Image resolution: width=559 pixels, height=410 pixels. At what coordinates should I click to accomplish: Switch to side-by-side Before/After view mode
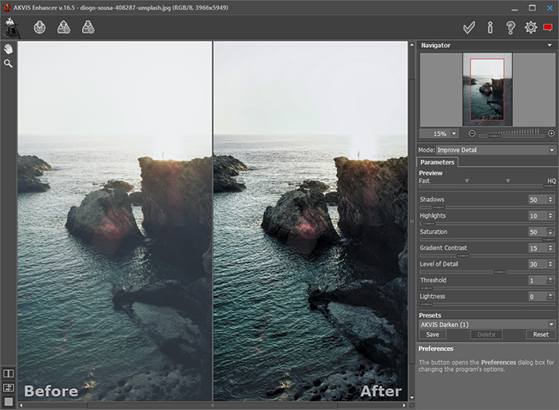click(8, 373)
